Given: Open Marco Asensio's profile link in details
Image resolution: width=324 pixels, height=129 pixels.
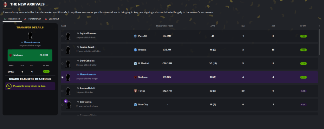Looking at the screenshot, I should (31, 42).
